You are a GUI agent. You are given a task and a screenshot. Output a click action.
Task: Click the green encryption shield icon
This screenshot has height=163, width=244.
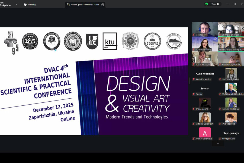207,4
